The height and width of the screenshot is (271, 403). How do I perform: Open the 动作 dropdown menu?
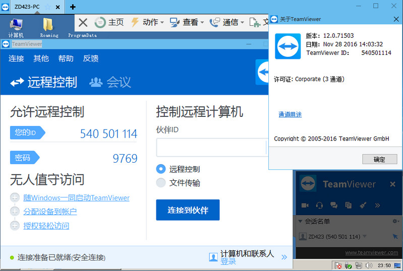pyautogui.click(x=147, y=22)
